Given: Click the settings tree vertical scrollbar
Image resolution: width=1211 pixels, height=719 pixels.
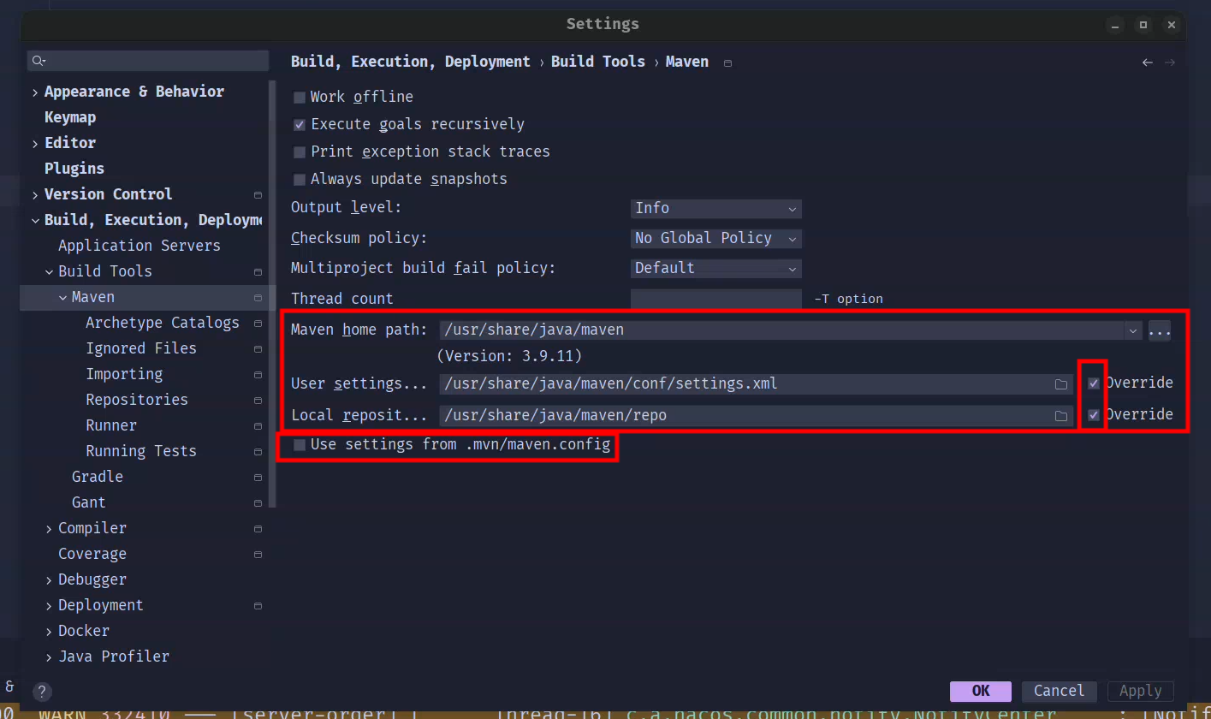Looking at the screenshot, I should click(272, 291).
